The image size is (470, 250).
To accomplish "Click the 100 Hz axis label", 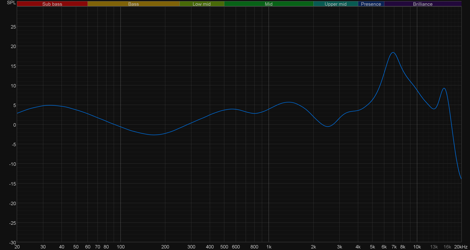I will 121,247.
